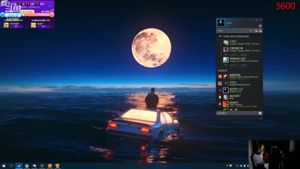Click Steam icon on taskbar
Image resolution: width=300 pixels, height=169 pixels.
point(19,166)
